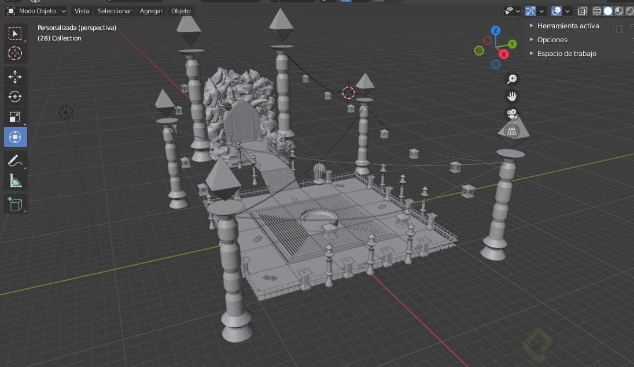This screenshot has width=634, height=367.
Task: Click the blue Z axis gizmo handle
Action: pos(496,31)
